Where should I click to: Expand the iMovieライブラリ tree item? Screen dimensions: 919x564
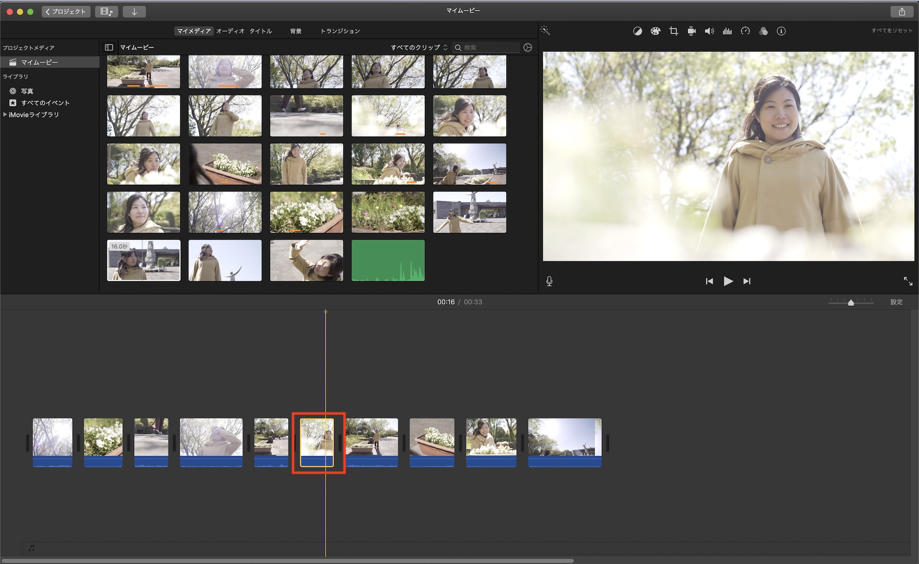point(5,114)
